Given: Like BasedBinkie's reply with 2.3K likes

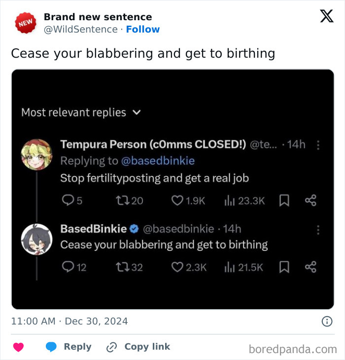Looking at the screenshot, I should 177,267.
